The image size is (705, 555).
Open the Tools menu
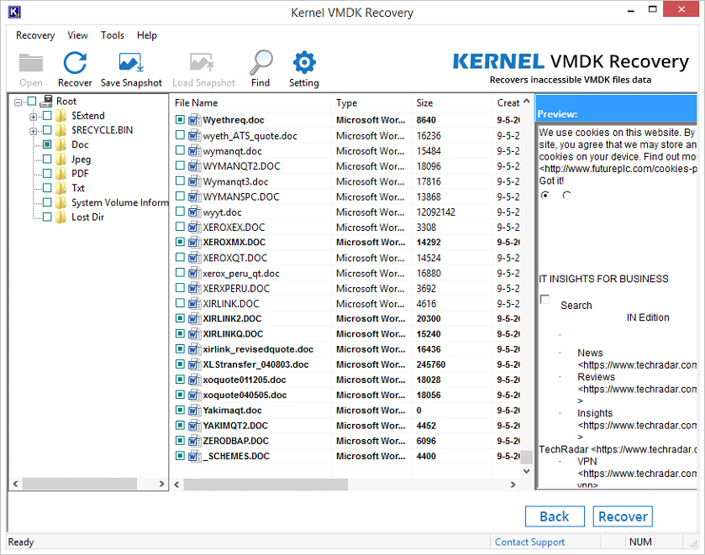pyautogui.click(x=113, y=35)
